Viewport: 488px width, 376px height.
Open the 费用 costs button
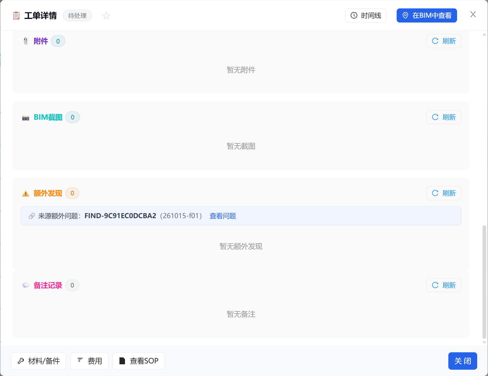coord(89,361)
